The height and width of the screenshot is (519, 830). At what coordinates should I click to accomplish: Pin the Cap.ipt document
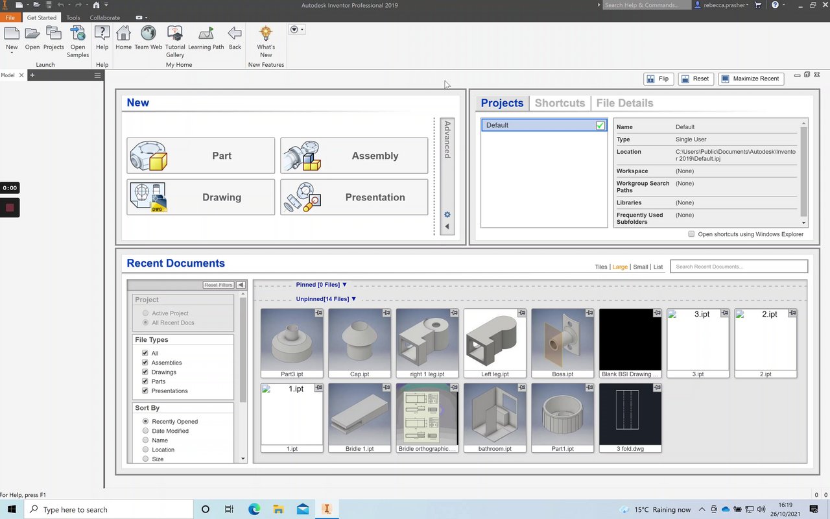tap(386, 313)
